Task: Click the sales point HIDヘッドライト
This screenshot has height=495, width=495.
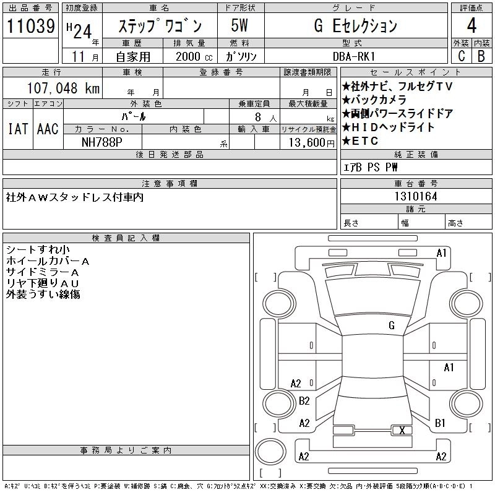Action: 389,127
